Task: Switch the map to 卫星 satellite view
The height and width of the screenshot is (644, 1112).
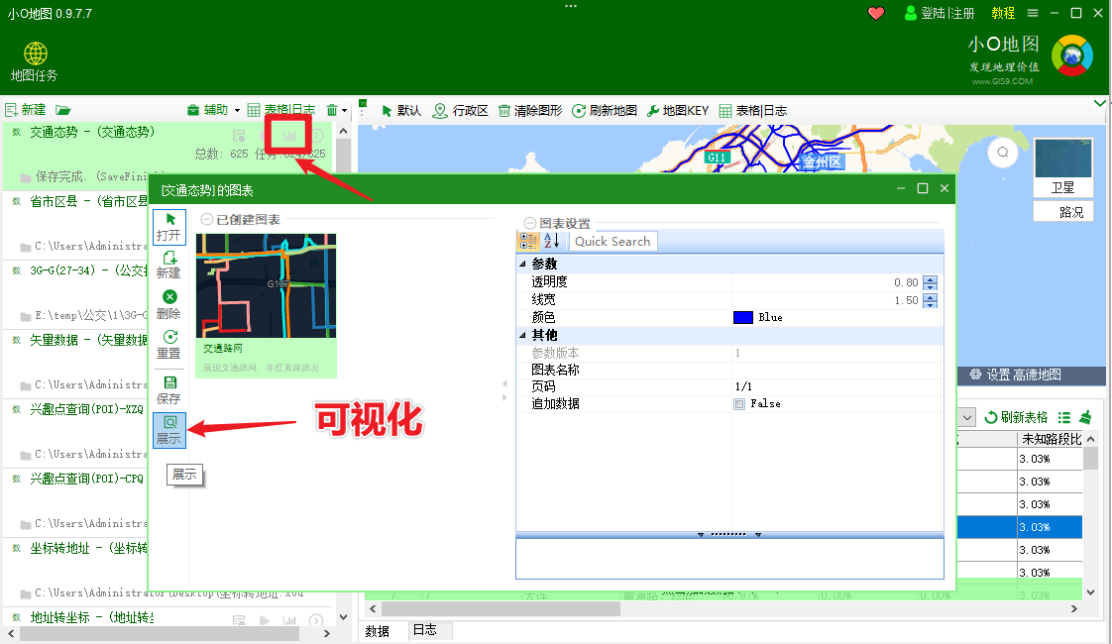Action: pos(1062,167)
